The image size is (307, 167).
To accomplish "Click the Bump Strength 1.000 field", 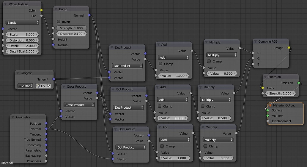I will (71, 28).
